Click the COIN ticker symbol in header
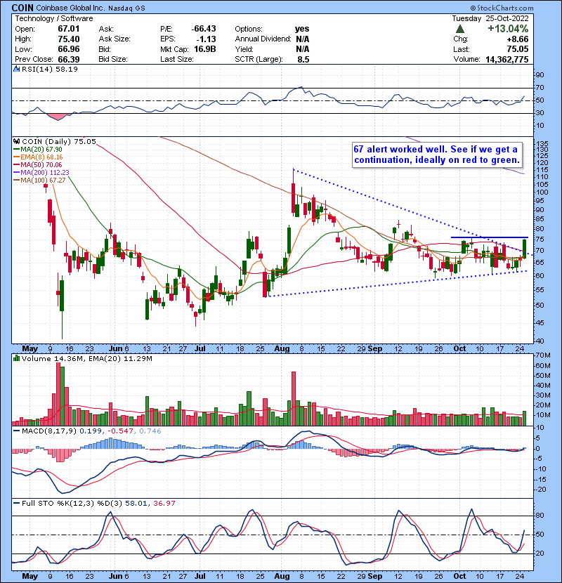 pos(22,8)
